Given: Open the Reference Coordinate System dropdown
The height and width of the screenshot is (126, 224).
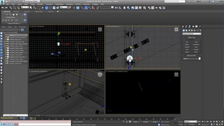Looking at the screenshot, I should coord(64,7).
